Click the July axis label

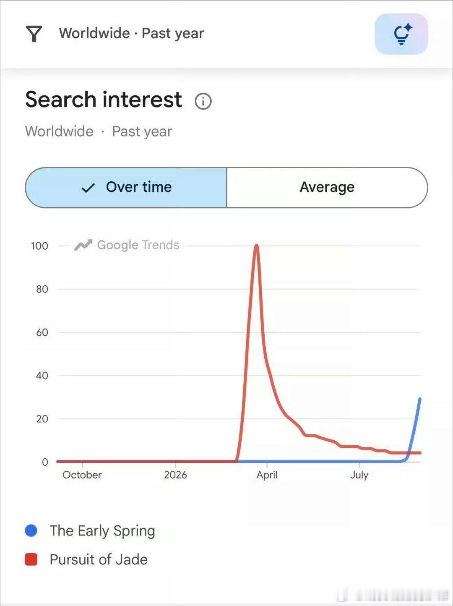click(x=359, y=475)
